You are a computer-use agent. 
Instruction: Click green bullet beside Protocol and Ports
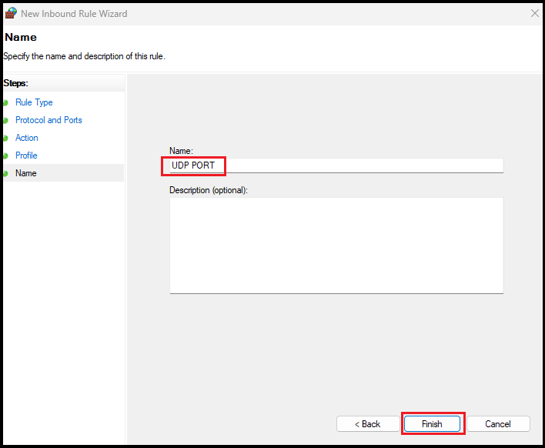5,120
